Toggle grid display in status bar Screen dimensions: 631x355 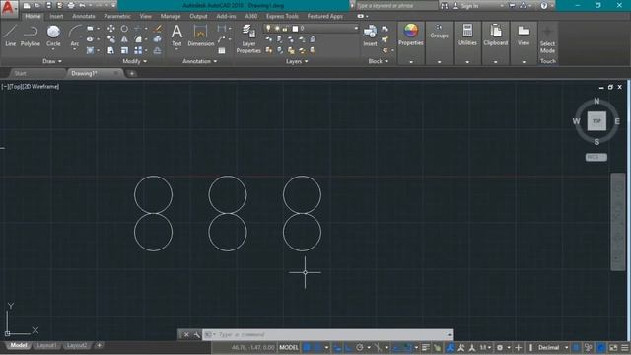[x=307, y=347]
